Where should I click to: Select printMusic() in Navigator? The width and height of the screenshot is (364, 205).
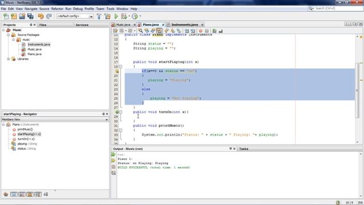(25, 129)
